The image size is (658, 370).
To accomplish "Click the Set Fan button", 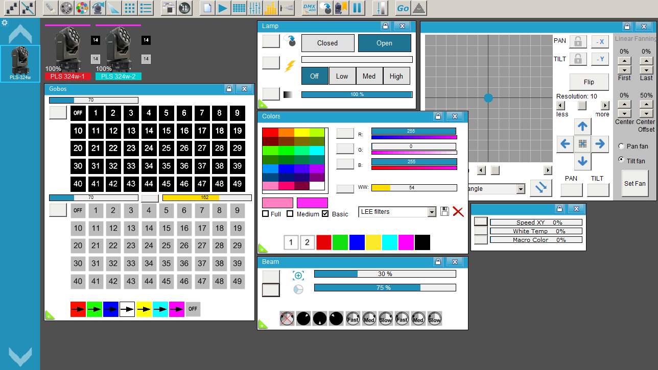I will pyautogui.click(x=635, y=184).
